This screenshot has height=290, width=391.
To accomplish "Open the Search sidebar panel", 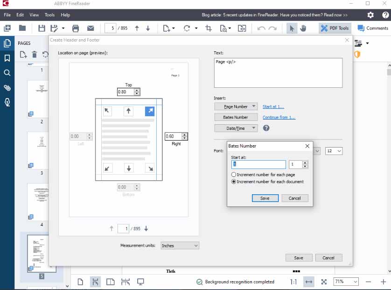I will (x=7, y=73).
